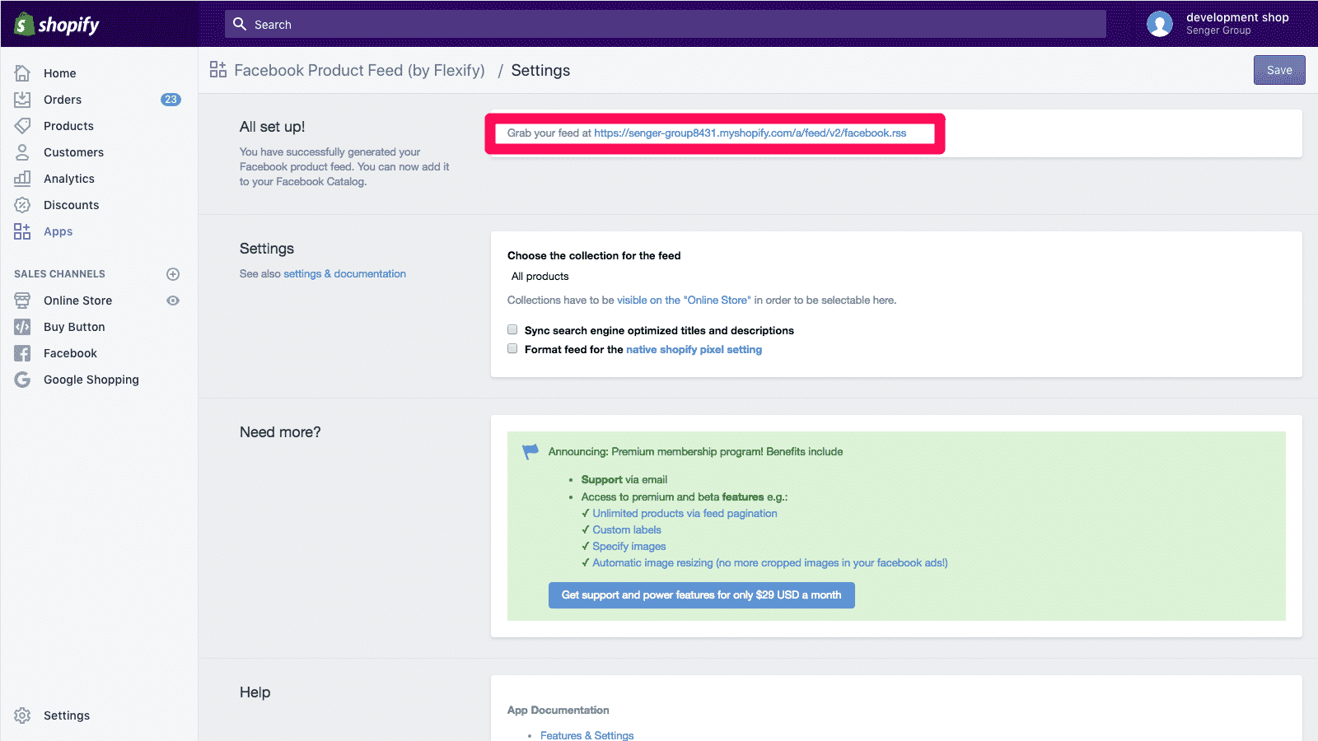
Task: Go to Settings at sidebar bottom
Action: (66, 715)
